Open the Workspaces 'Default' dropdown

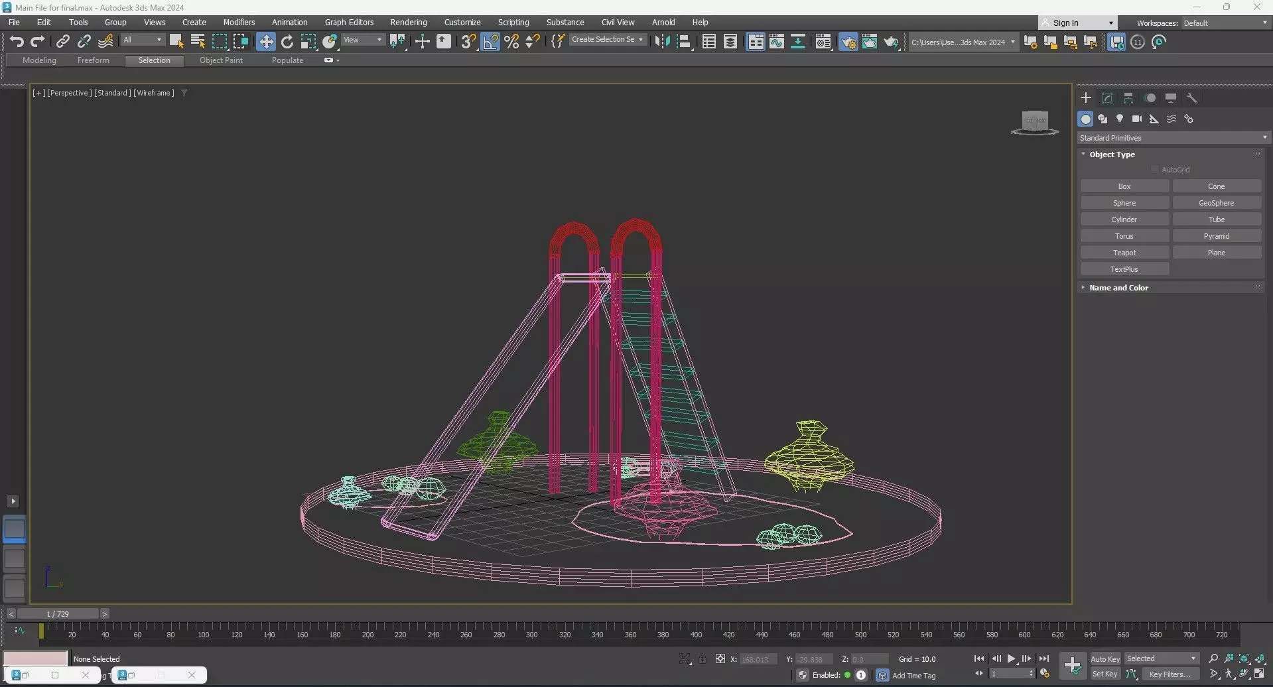pyautogui.click(x=1225, y=23)
